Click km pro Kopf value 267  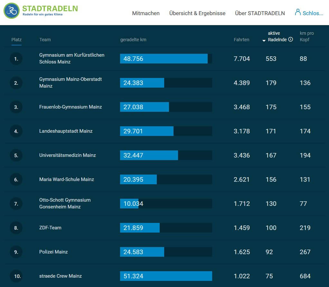(305, 252)
